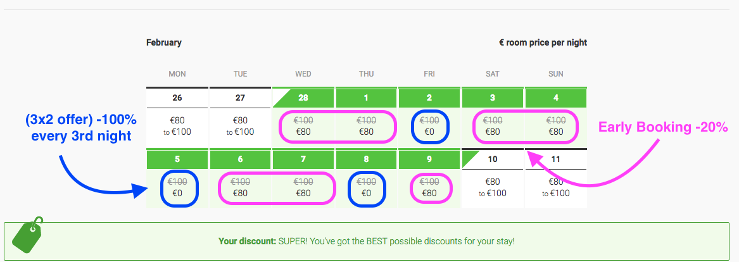Click day 3 Saturday green header
Screen dimensions: 739x262
point(493,98)
